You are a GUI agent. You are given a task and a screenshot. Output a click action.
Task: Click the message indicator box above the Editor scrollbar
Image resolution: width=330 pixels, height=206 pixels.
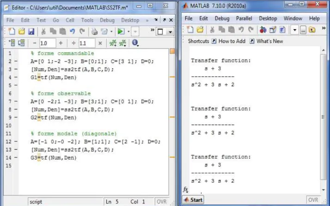point(172,51)
